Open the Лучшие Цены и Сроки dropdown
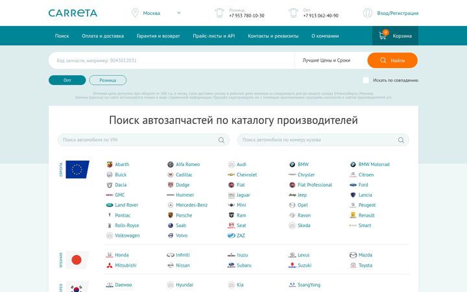 [326, 60]
